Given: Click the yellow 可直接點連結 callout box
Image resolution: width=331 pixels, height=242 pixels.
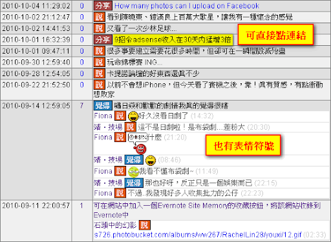Looking at the screenshot, I should click(x=275, y=35).
